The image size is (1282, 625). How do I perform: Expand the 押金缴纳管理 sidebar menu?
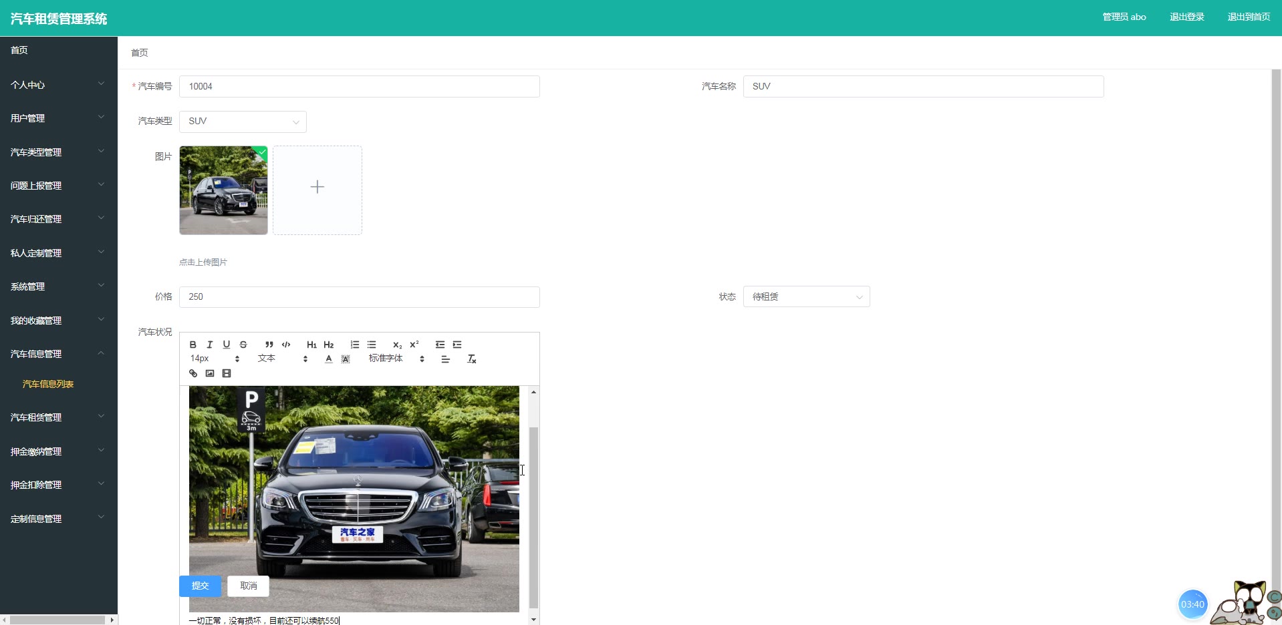coord(59,451)
